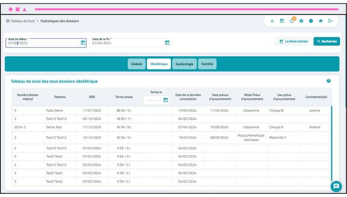The image size is (347, 197).
Task: Open the clock icon with notification badge
Action: point(292,21)
